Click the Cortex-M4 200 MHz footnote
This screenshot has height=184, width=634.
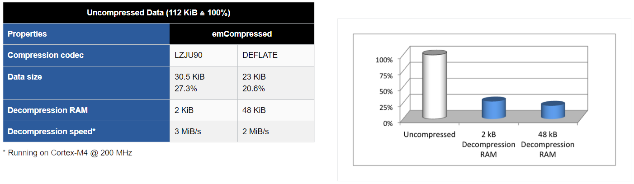coord(68,153)
